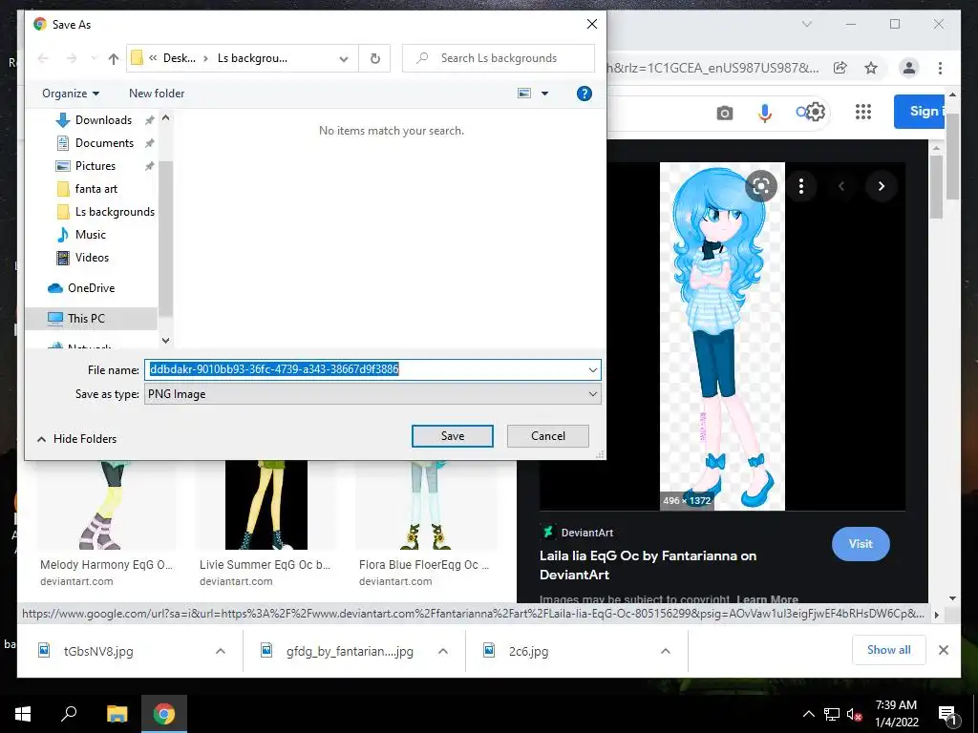Click the Save button in Save As dialog

[452, 436]
